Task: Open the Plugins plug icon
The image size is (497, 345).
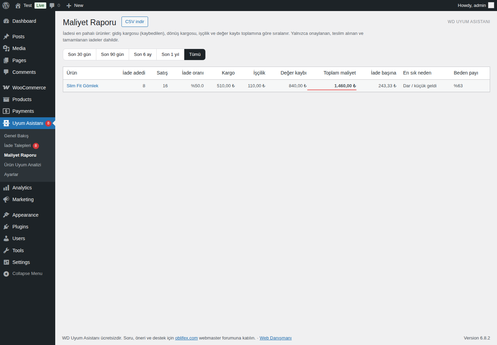Action: click(x=6, y=227)
